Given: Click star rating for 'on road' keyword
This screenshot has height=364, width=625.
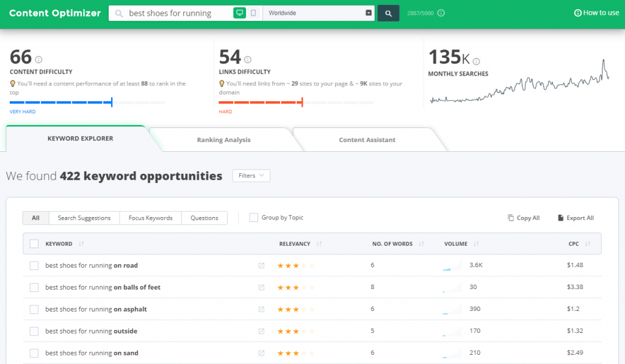Looking at the screenshot, I should 296,266.
